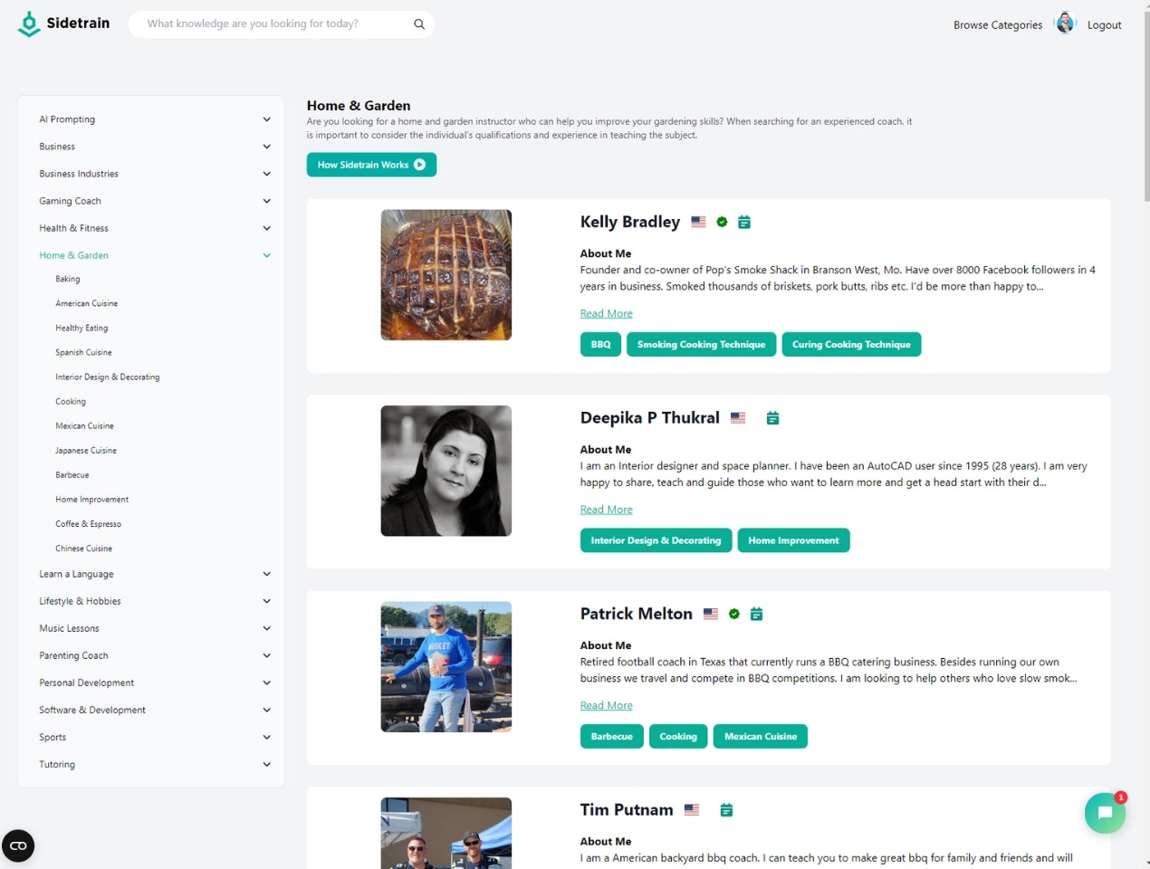Select Baking subcategory
The width and height of the screenshot is (1150, 869).
(68, 279)
